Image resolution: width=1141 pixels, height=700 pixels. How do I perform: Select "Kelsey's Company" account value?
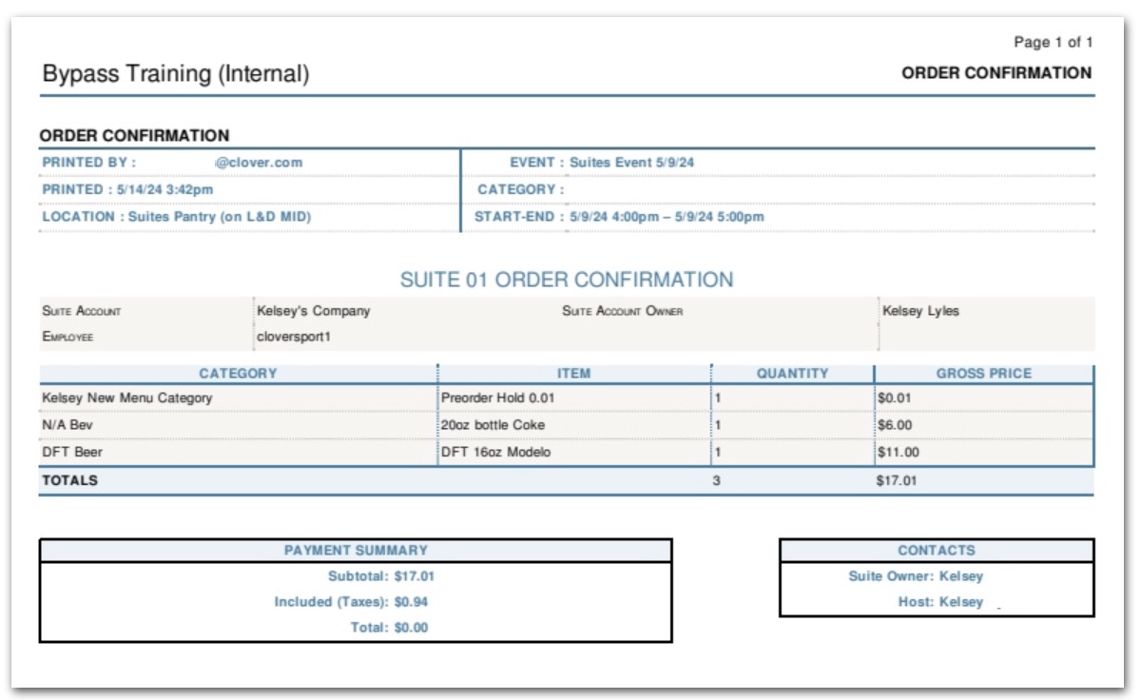coord(314,311)
